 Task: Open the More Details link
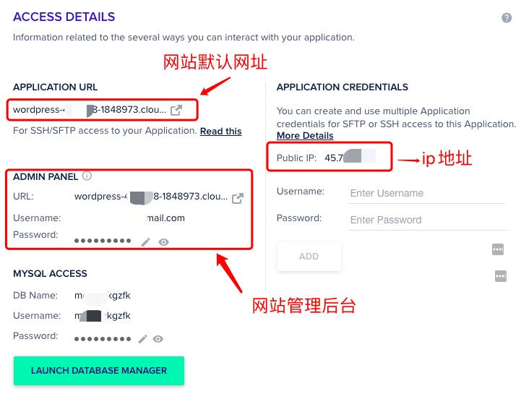coord(305,136)
